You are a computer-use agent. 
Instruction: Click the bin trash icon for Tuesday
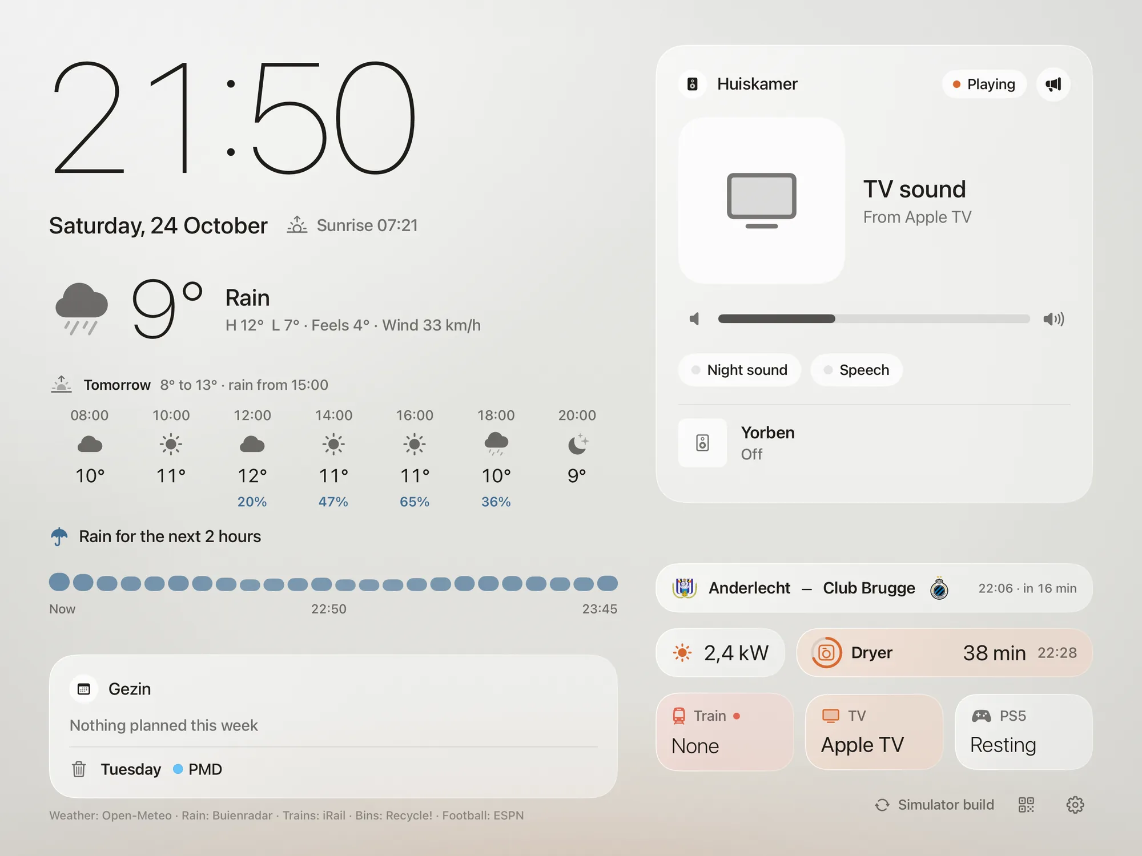tap(79, 769)
